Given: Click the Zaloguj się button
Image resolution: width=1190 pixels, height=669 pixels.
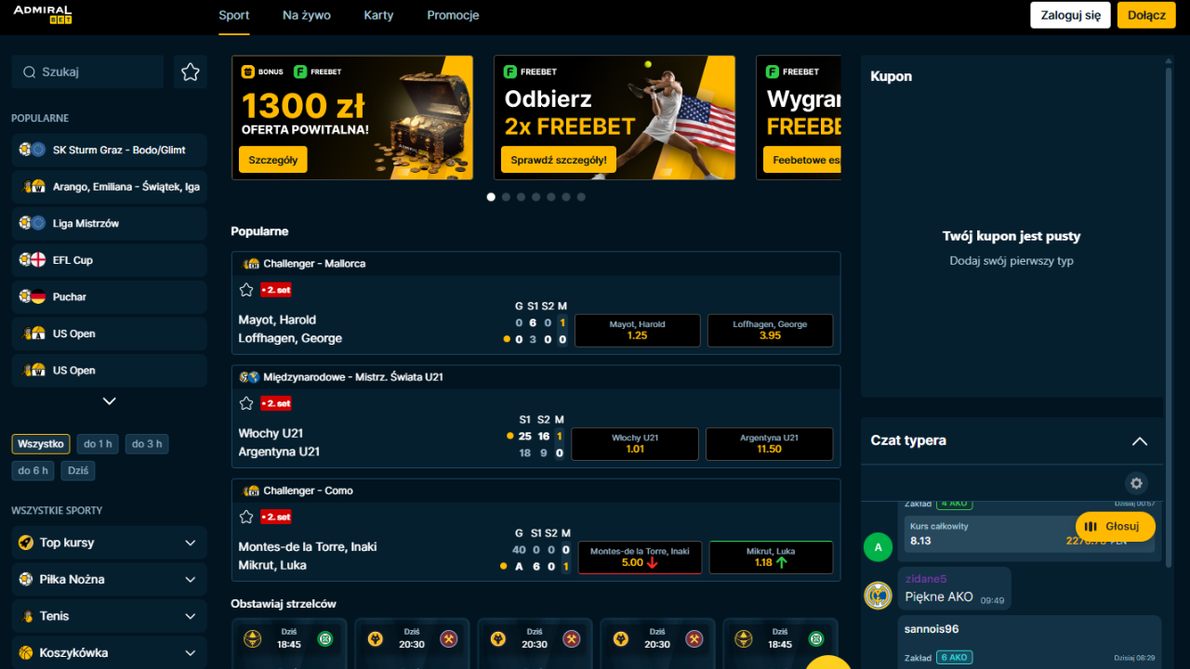Looking at the screenshot, I should click(1070, 15).
